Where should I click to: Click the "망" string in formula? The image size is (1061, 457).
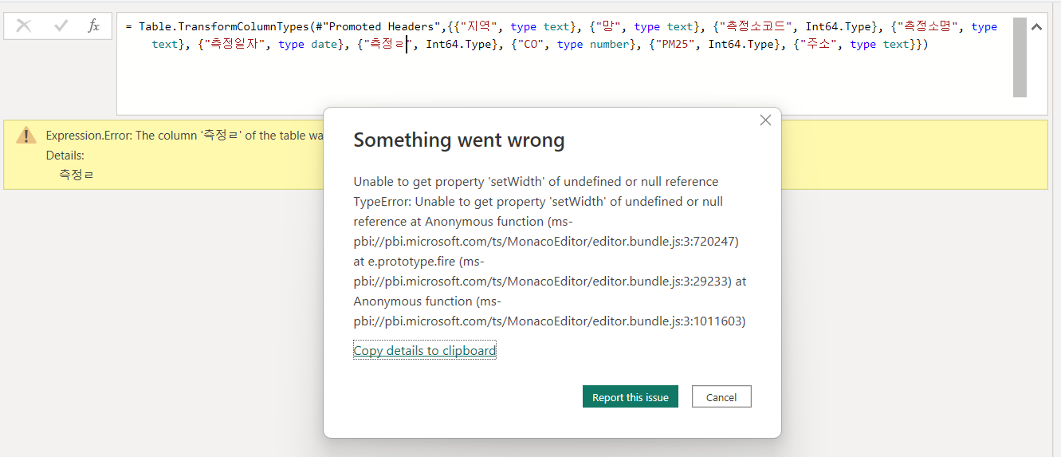608,26
